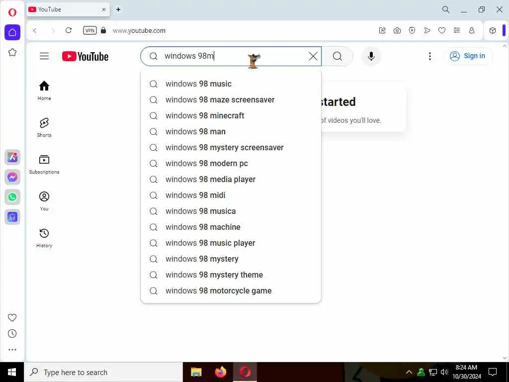Open the You section in sidebar
The image size is (509, 382).
[44, 201]
